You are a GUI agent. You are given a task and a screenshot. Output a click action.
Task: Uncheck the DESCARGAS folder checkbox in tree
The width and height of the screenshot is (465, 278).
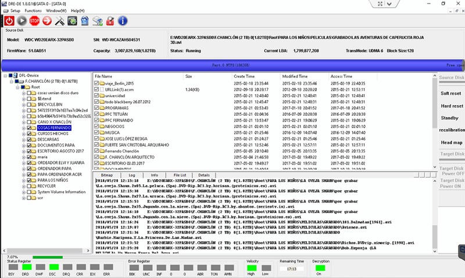point(30,140)
